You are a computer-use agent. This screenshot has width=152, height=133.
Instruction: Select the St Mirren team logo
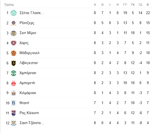tap(14, 33)
